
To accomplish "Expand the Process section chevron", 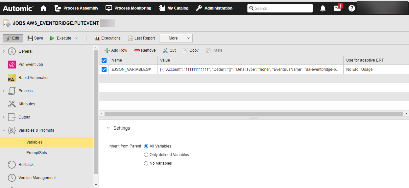I will [x=4, y=91].
